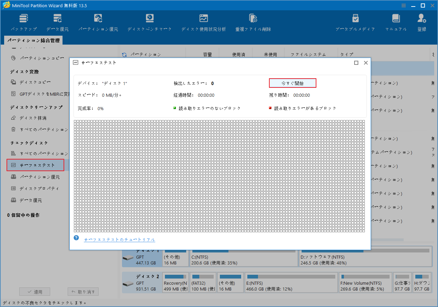This screenshot has height=307, width=438.
Task: Open パーティション復元 from the top toolbar
Action: (x=98, y=22)
